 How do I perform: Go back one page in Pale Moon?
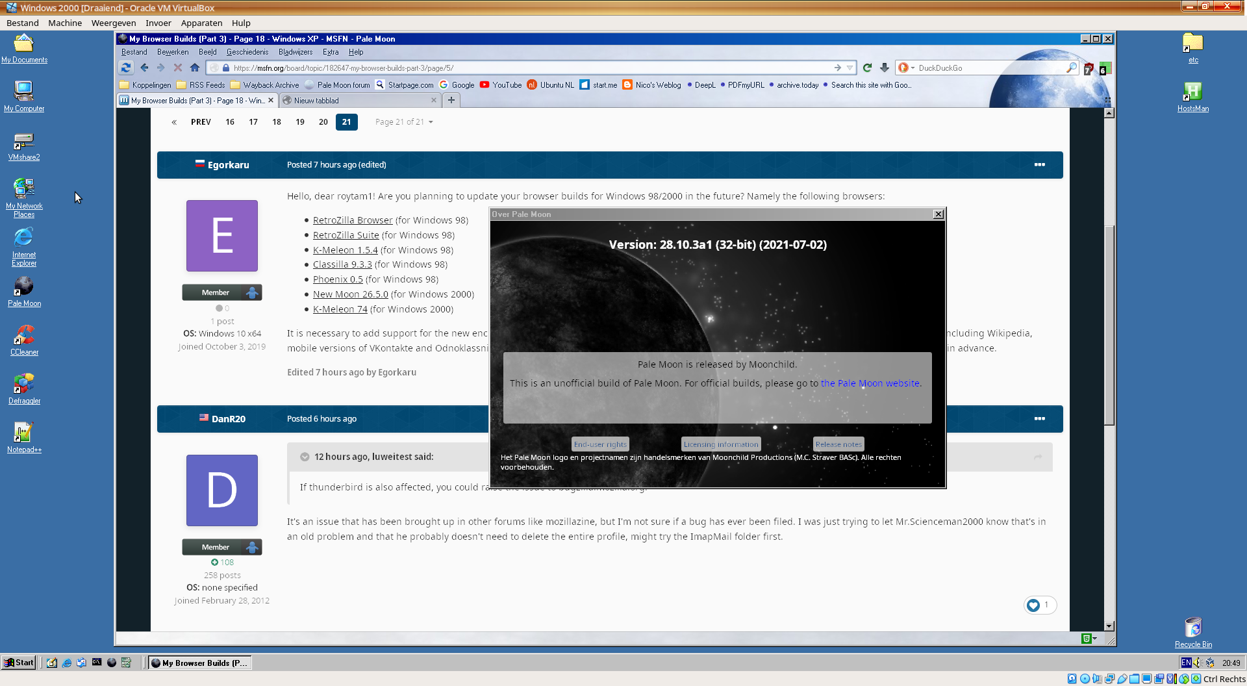pos(144,68)
